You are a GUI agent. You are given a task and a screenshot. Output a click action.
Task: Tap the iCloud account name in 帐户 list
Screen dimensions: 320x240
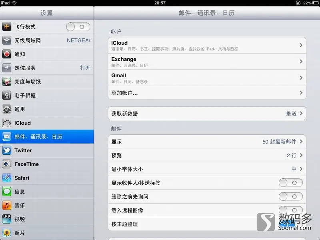(x=119, y=43)
